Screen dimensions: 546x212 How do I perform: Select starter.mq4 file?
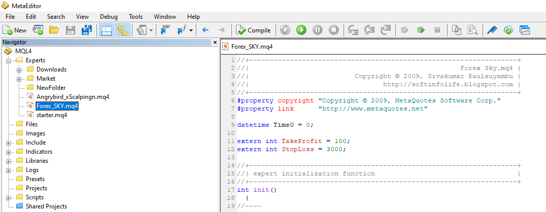52,115
